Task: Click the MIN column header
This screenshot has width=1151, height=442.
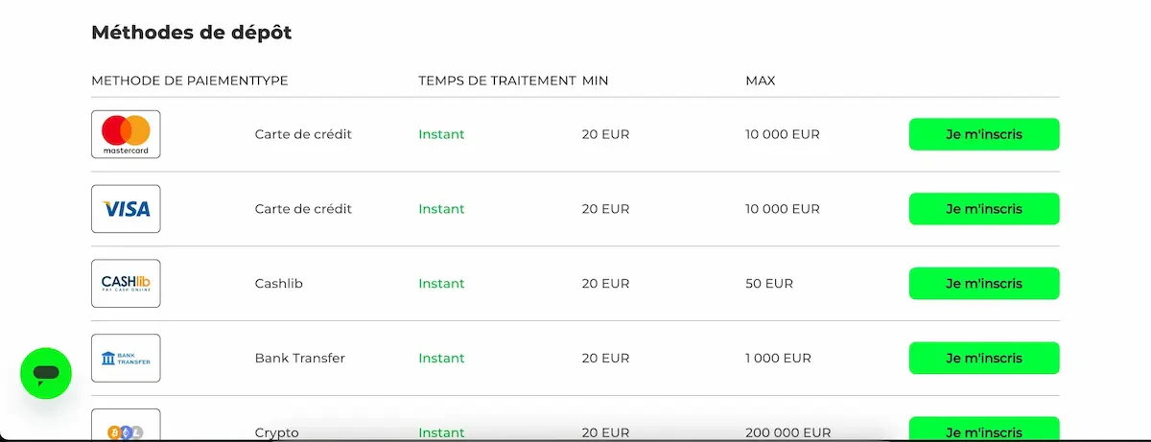Action: (595, 81)
